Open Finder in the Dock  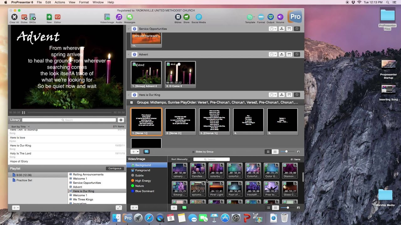tap(117, 218)
